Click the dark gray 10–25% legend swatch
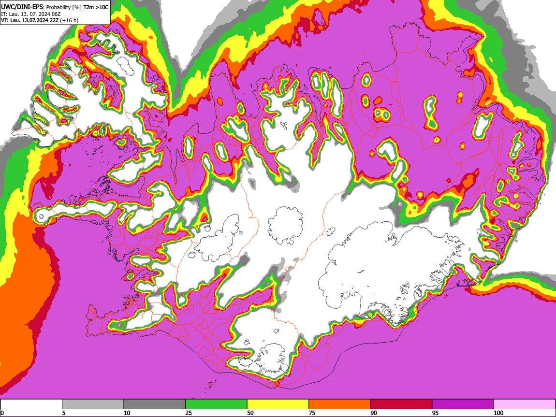 [155, 404]
